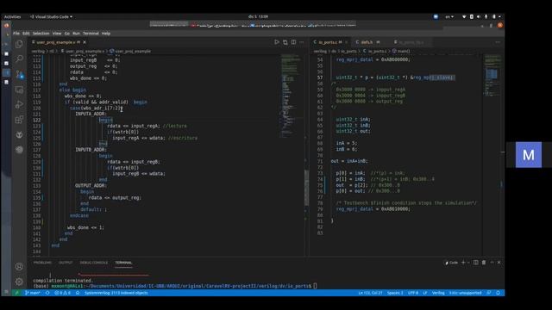
Task: Switch to the defs.h tab
Action: pos(367,42)
